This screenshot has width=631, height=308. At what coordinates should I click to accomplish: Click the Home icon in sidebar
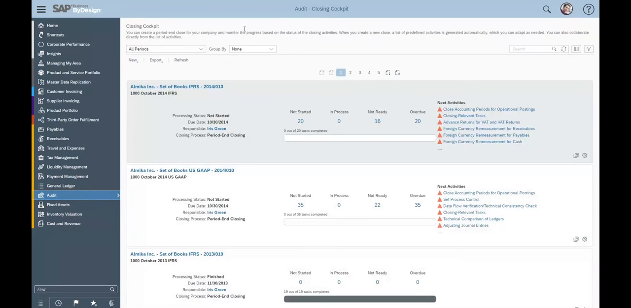pyautogui.click(x=41, y=26)
